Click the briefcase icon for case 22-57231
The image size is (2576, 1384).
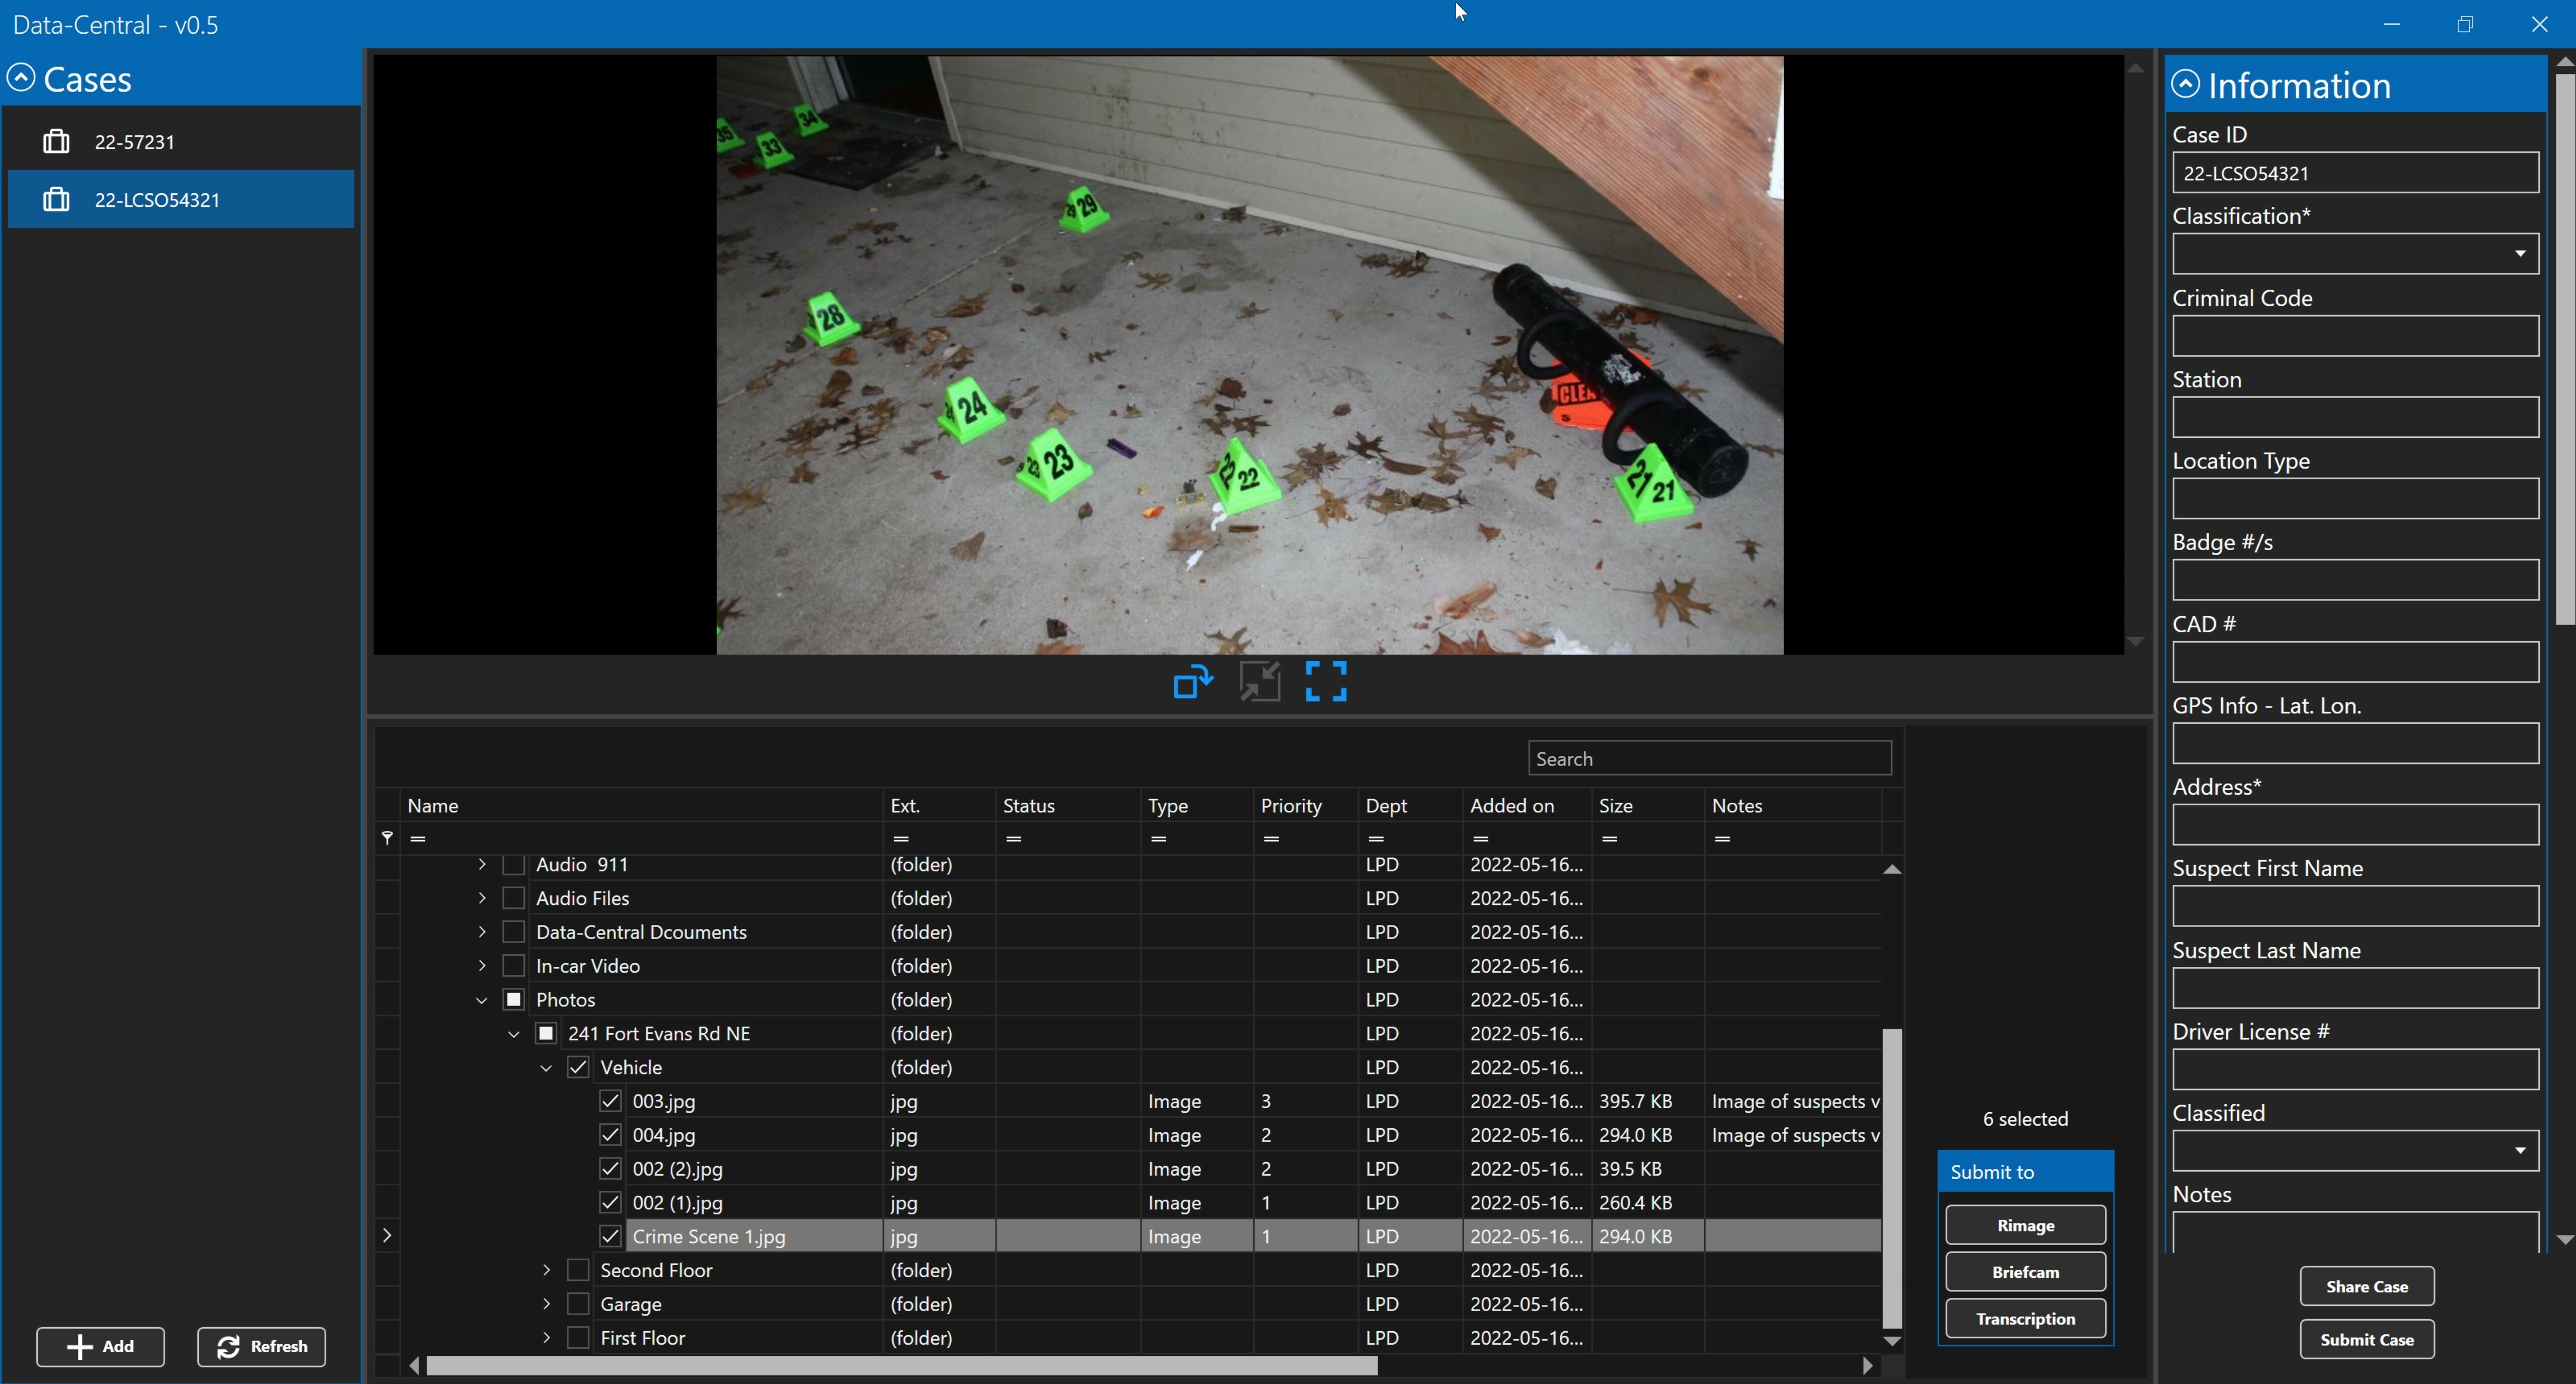(x=56, y=142)
